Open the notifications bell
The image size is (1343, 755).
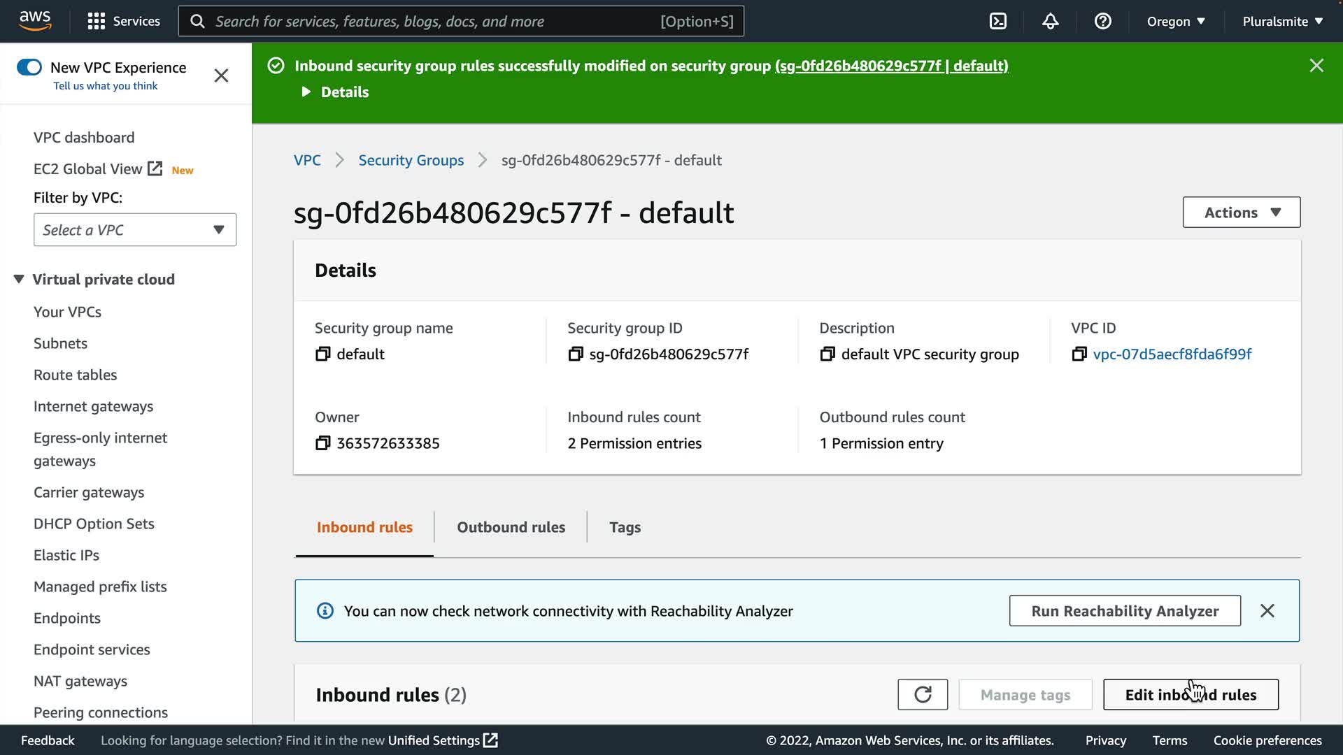1050,21
